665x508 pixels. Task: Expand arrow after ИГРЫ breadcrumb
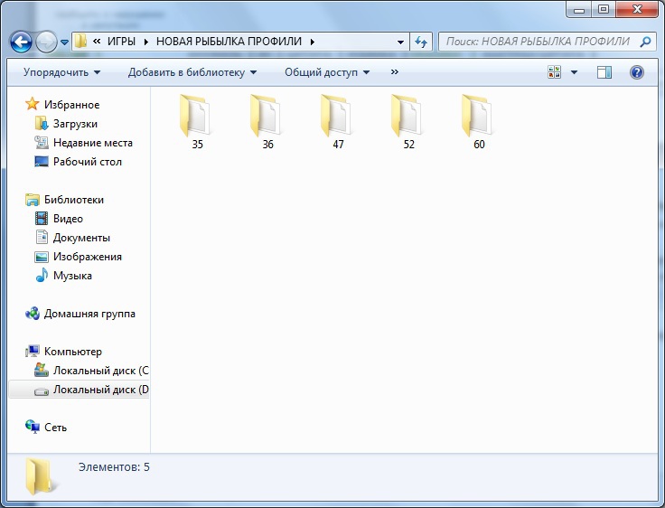point(145,42)
